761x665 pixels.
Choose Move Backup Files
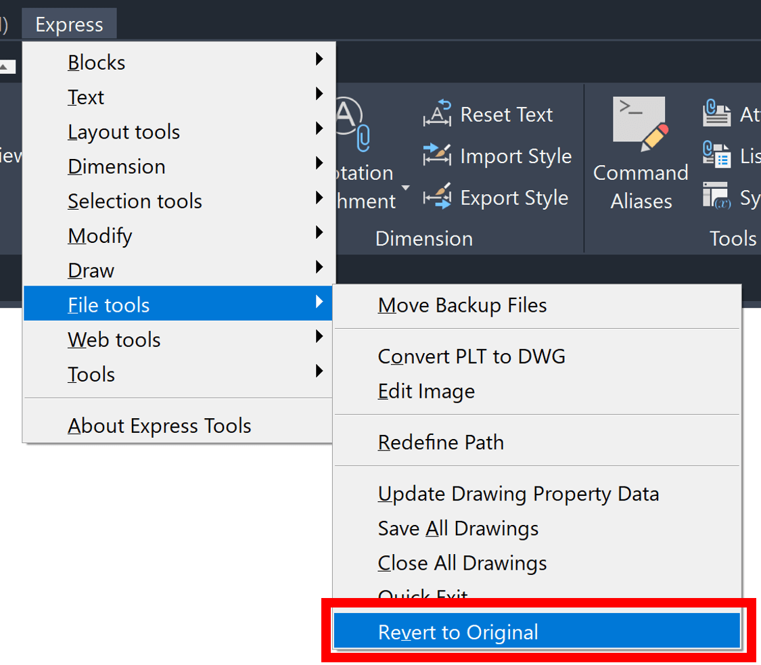(462, 305)
